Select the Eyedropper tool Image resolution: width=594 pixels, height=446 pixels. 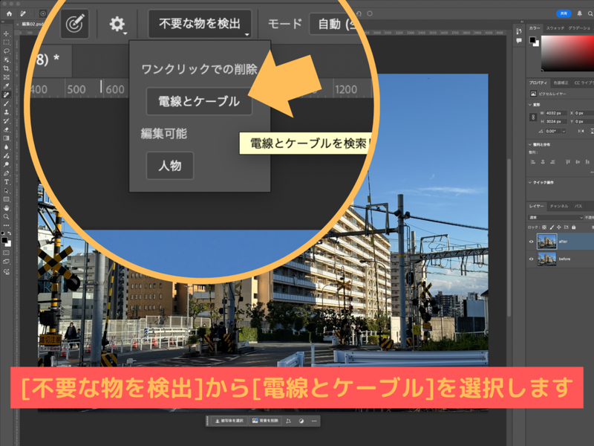(x=6, y=86)
